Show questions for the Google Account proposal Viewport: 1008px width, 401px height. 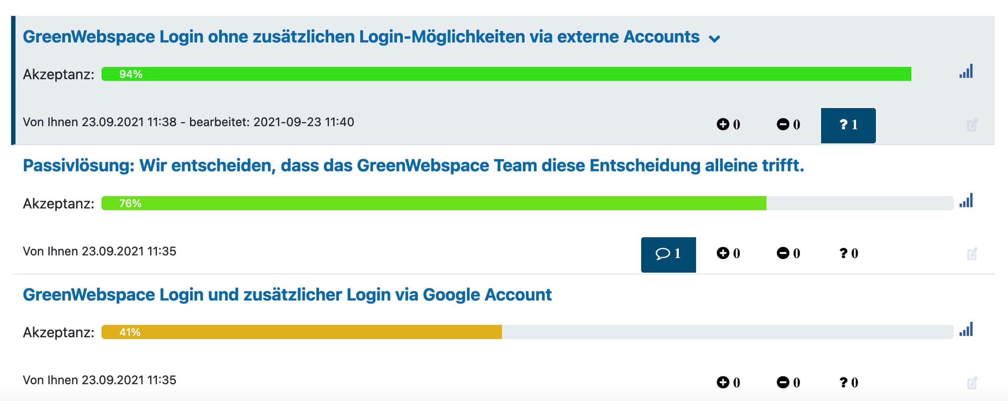[848, 382]
